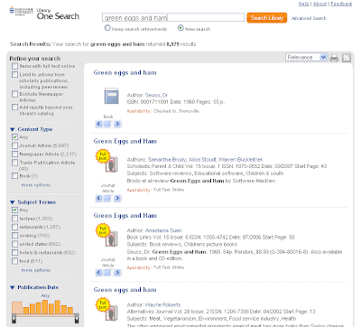Check the hotels & restaurants subject term

[14, 252]
